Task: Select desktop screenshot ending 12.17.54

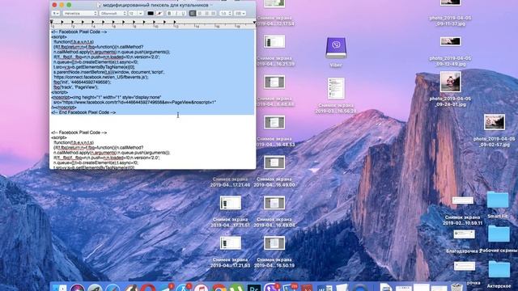Action: tap(274, 3)
